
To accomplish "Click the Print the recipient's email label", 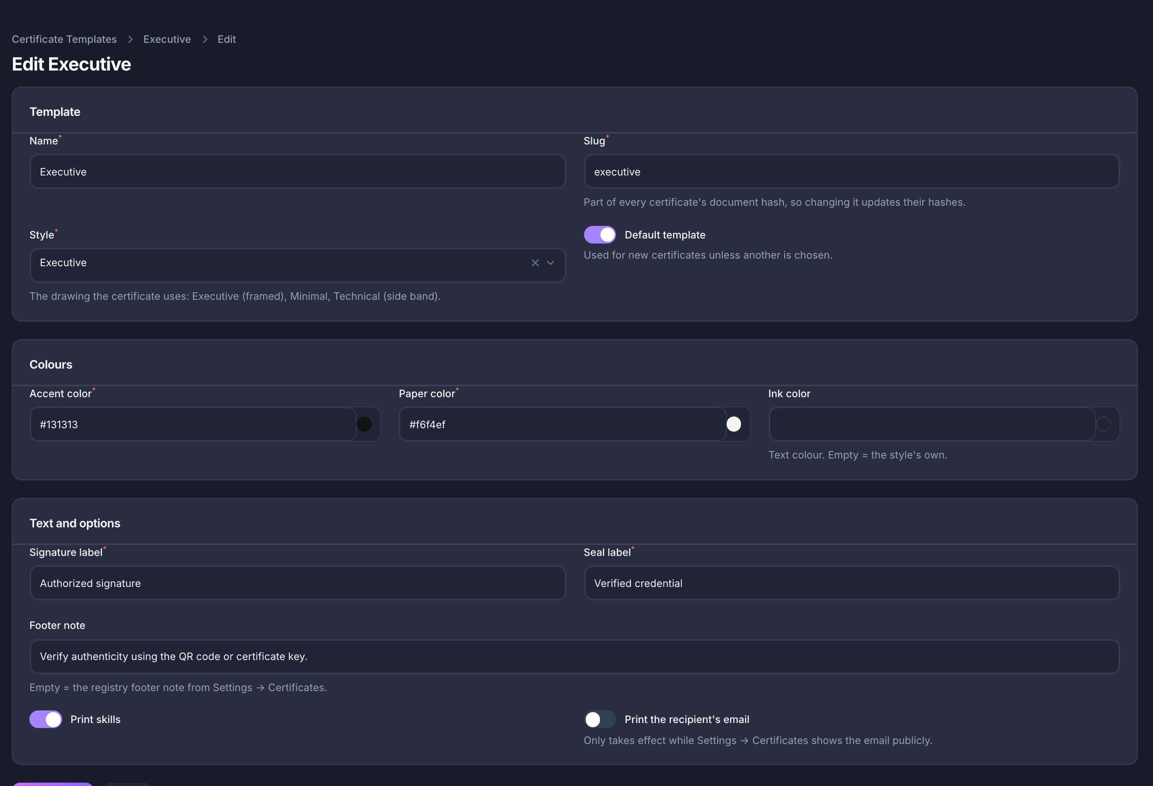I will click(x=687, y=720).
